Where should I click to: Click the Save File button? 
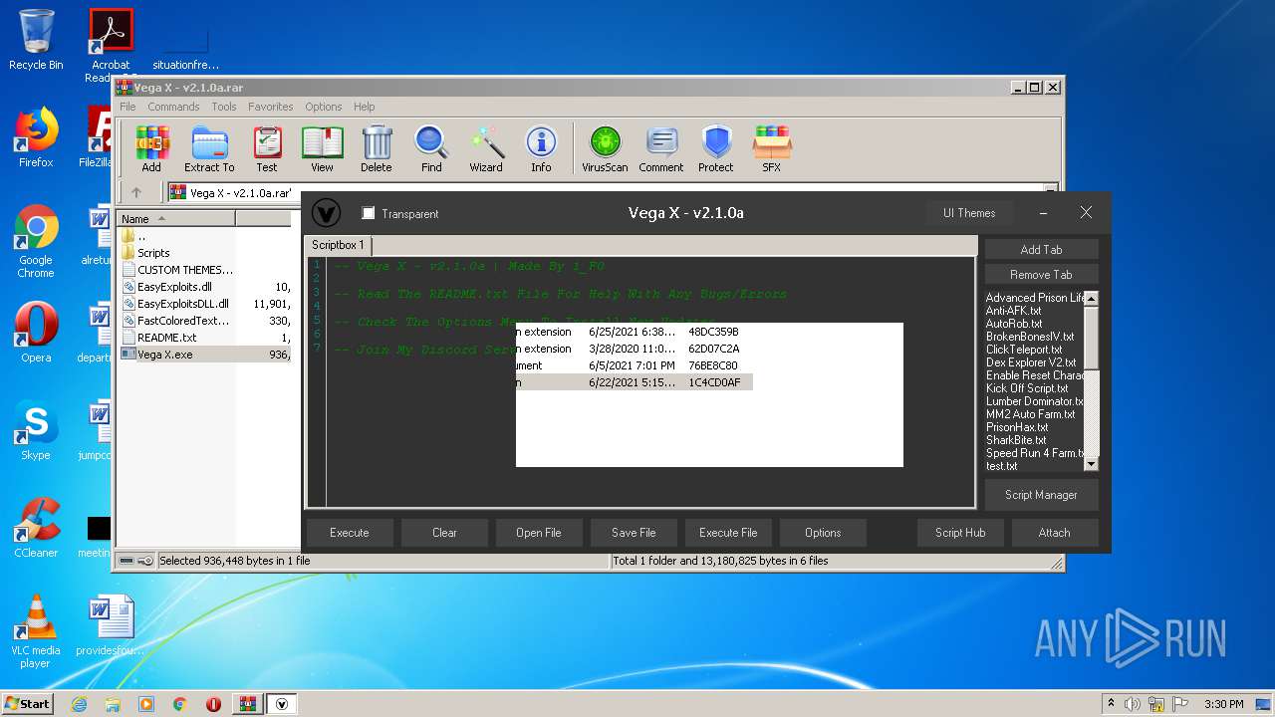[634, 533]
